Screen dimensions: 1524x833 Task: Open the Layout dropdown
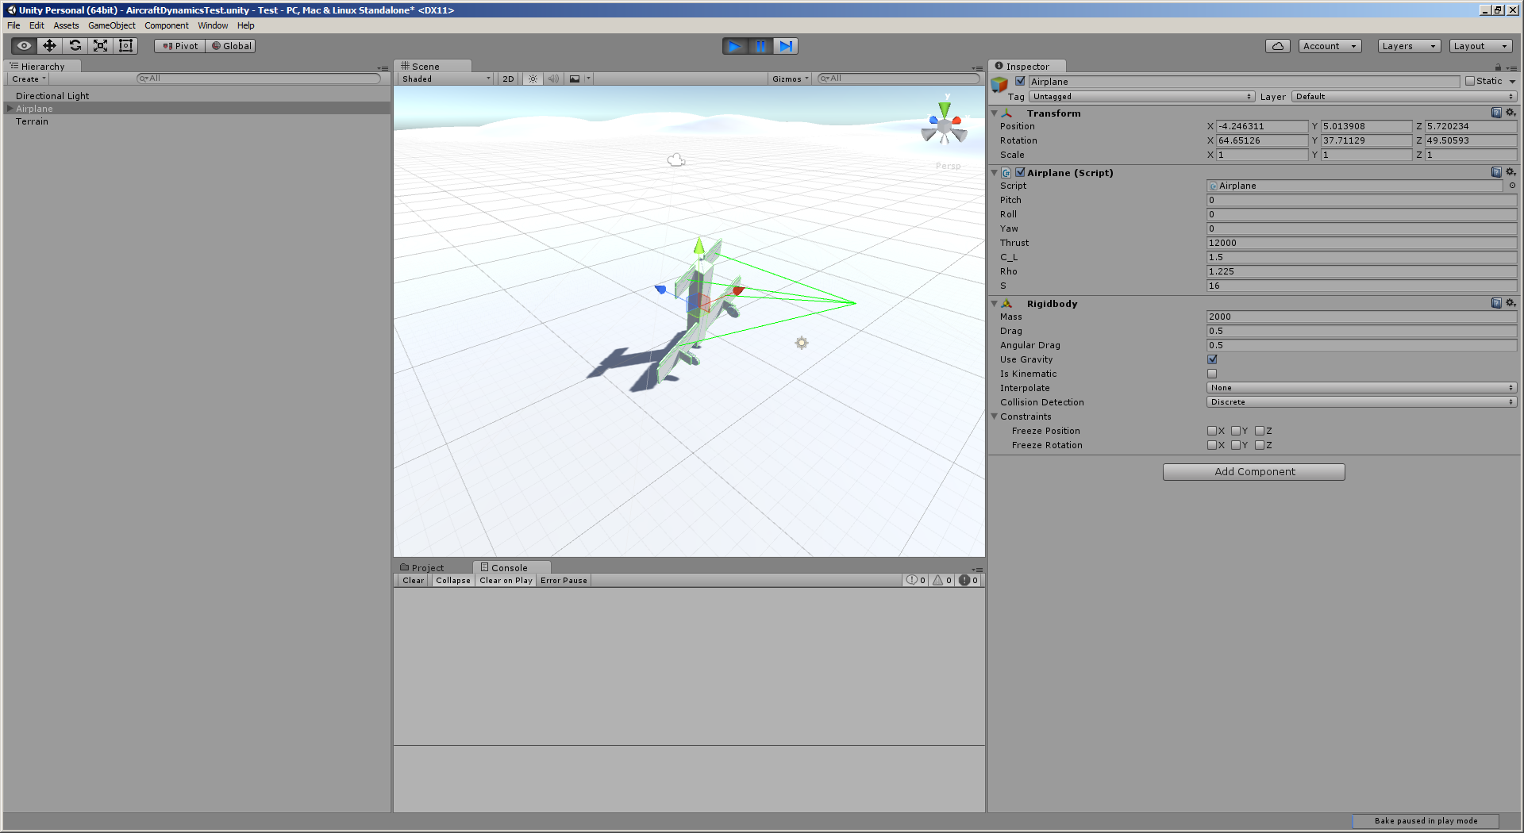pyautogui.click(x=1480, y=45)
